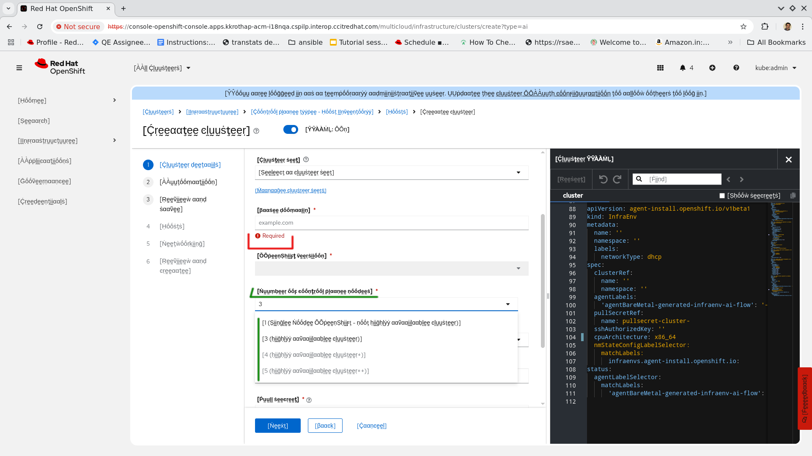This screenshot has height=456, width=812.
Task: Click the redo icon in YAML editor
Action: [617, 179]
